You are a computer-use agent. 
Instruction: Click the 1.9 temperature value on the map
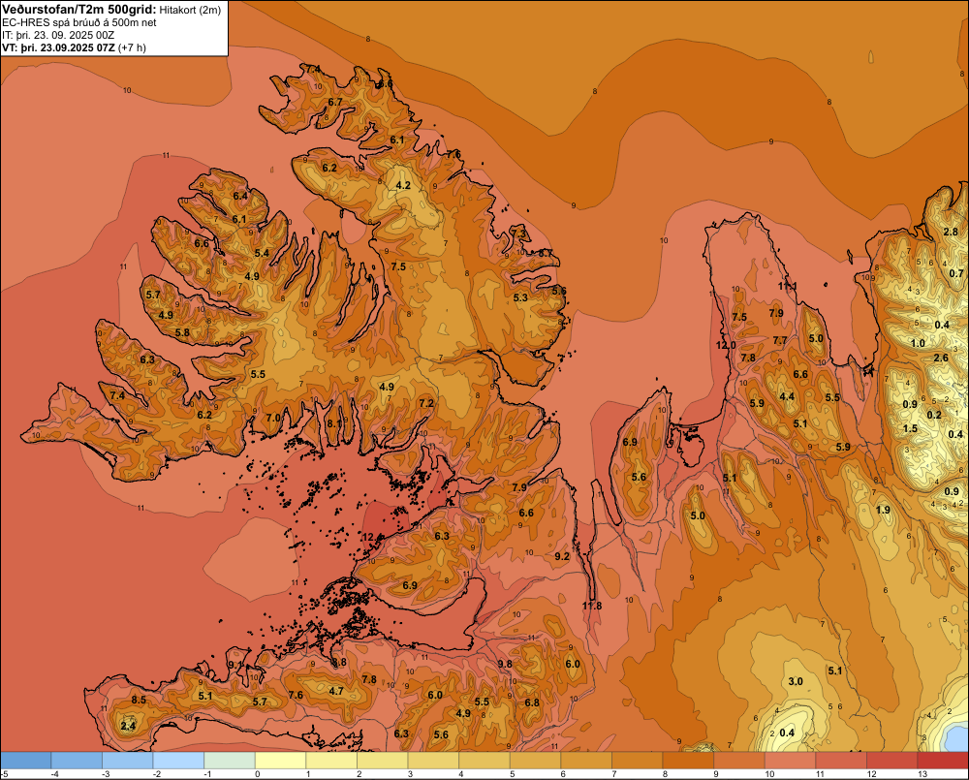point(883,510)
